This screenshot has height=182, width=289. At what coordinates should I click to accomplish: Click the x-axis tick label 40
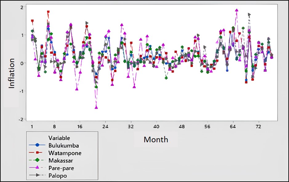[x=156, y=126]
